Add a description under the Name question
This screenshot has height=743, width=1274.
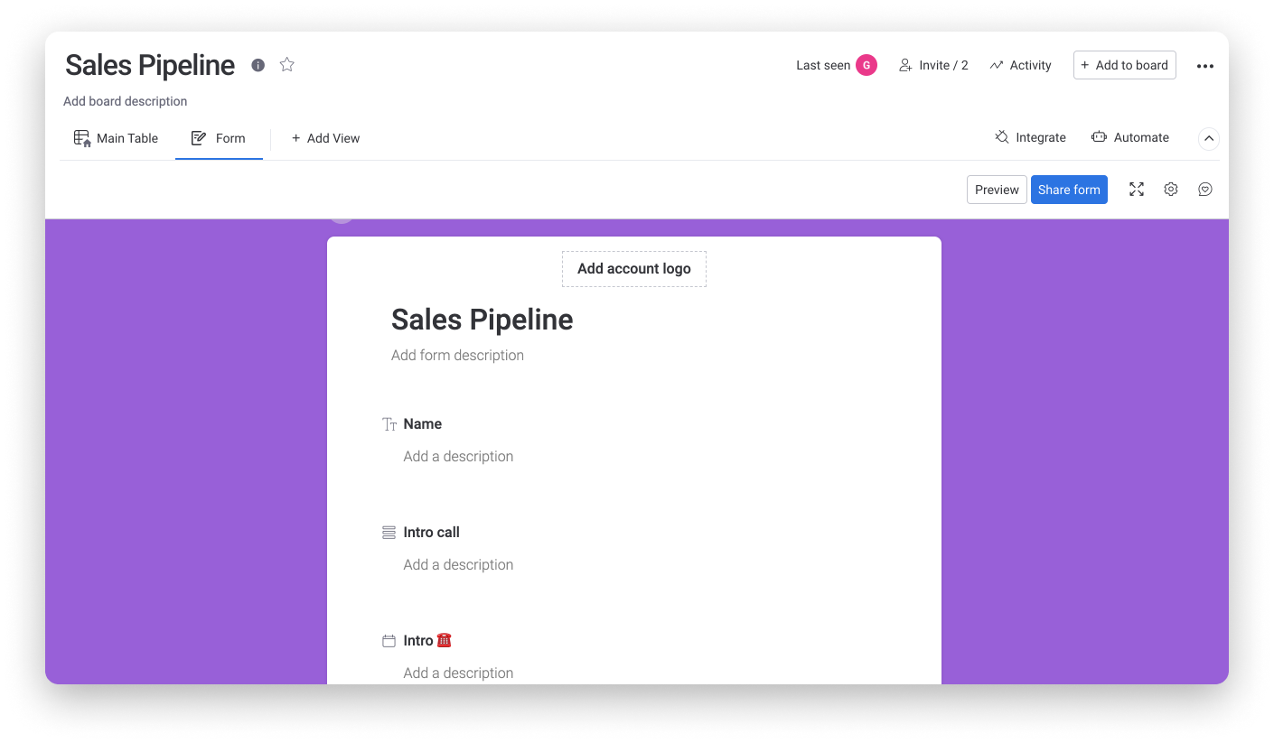point(458,457)
